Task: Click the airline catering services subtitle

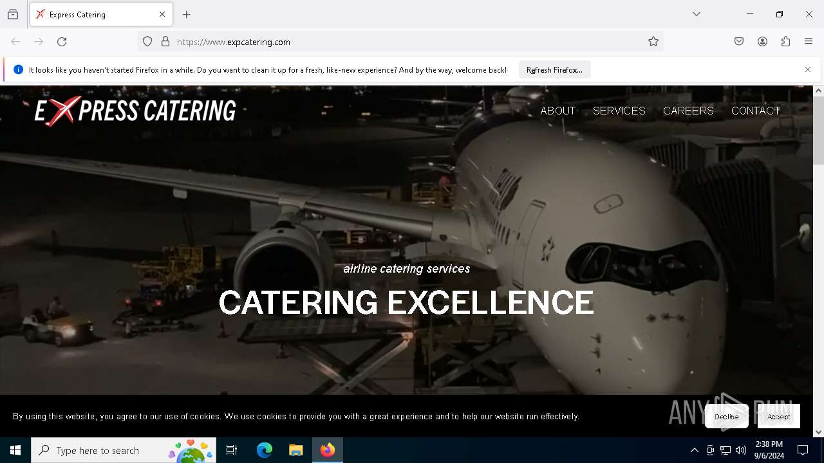Action: 407,269
